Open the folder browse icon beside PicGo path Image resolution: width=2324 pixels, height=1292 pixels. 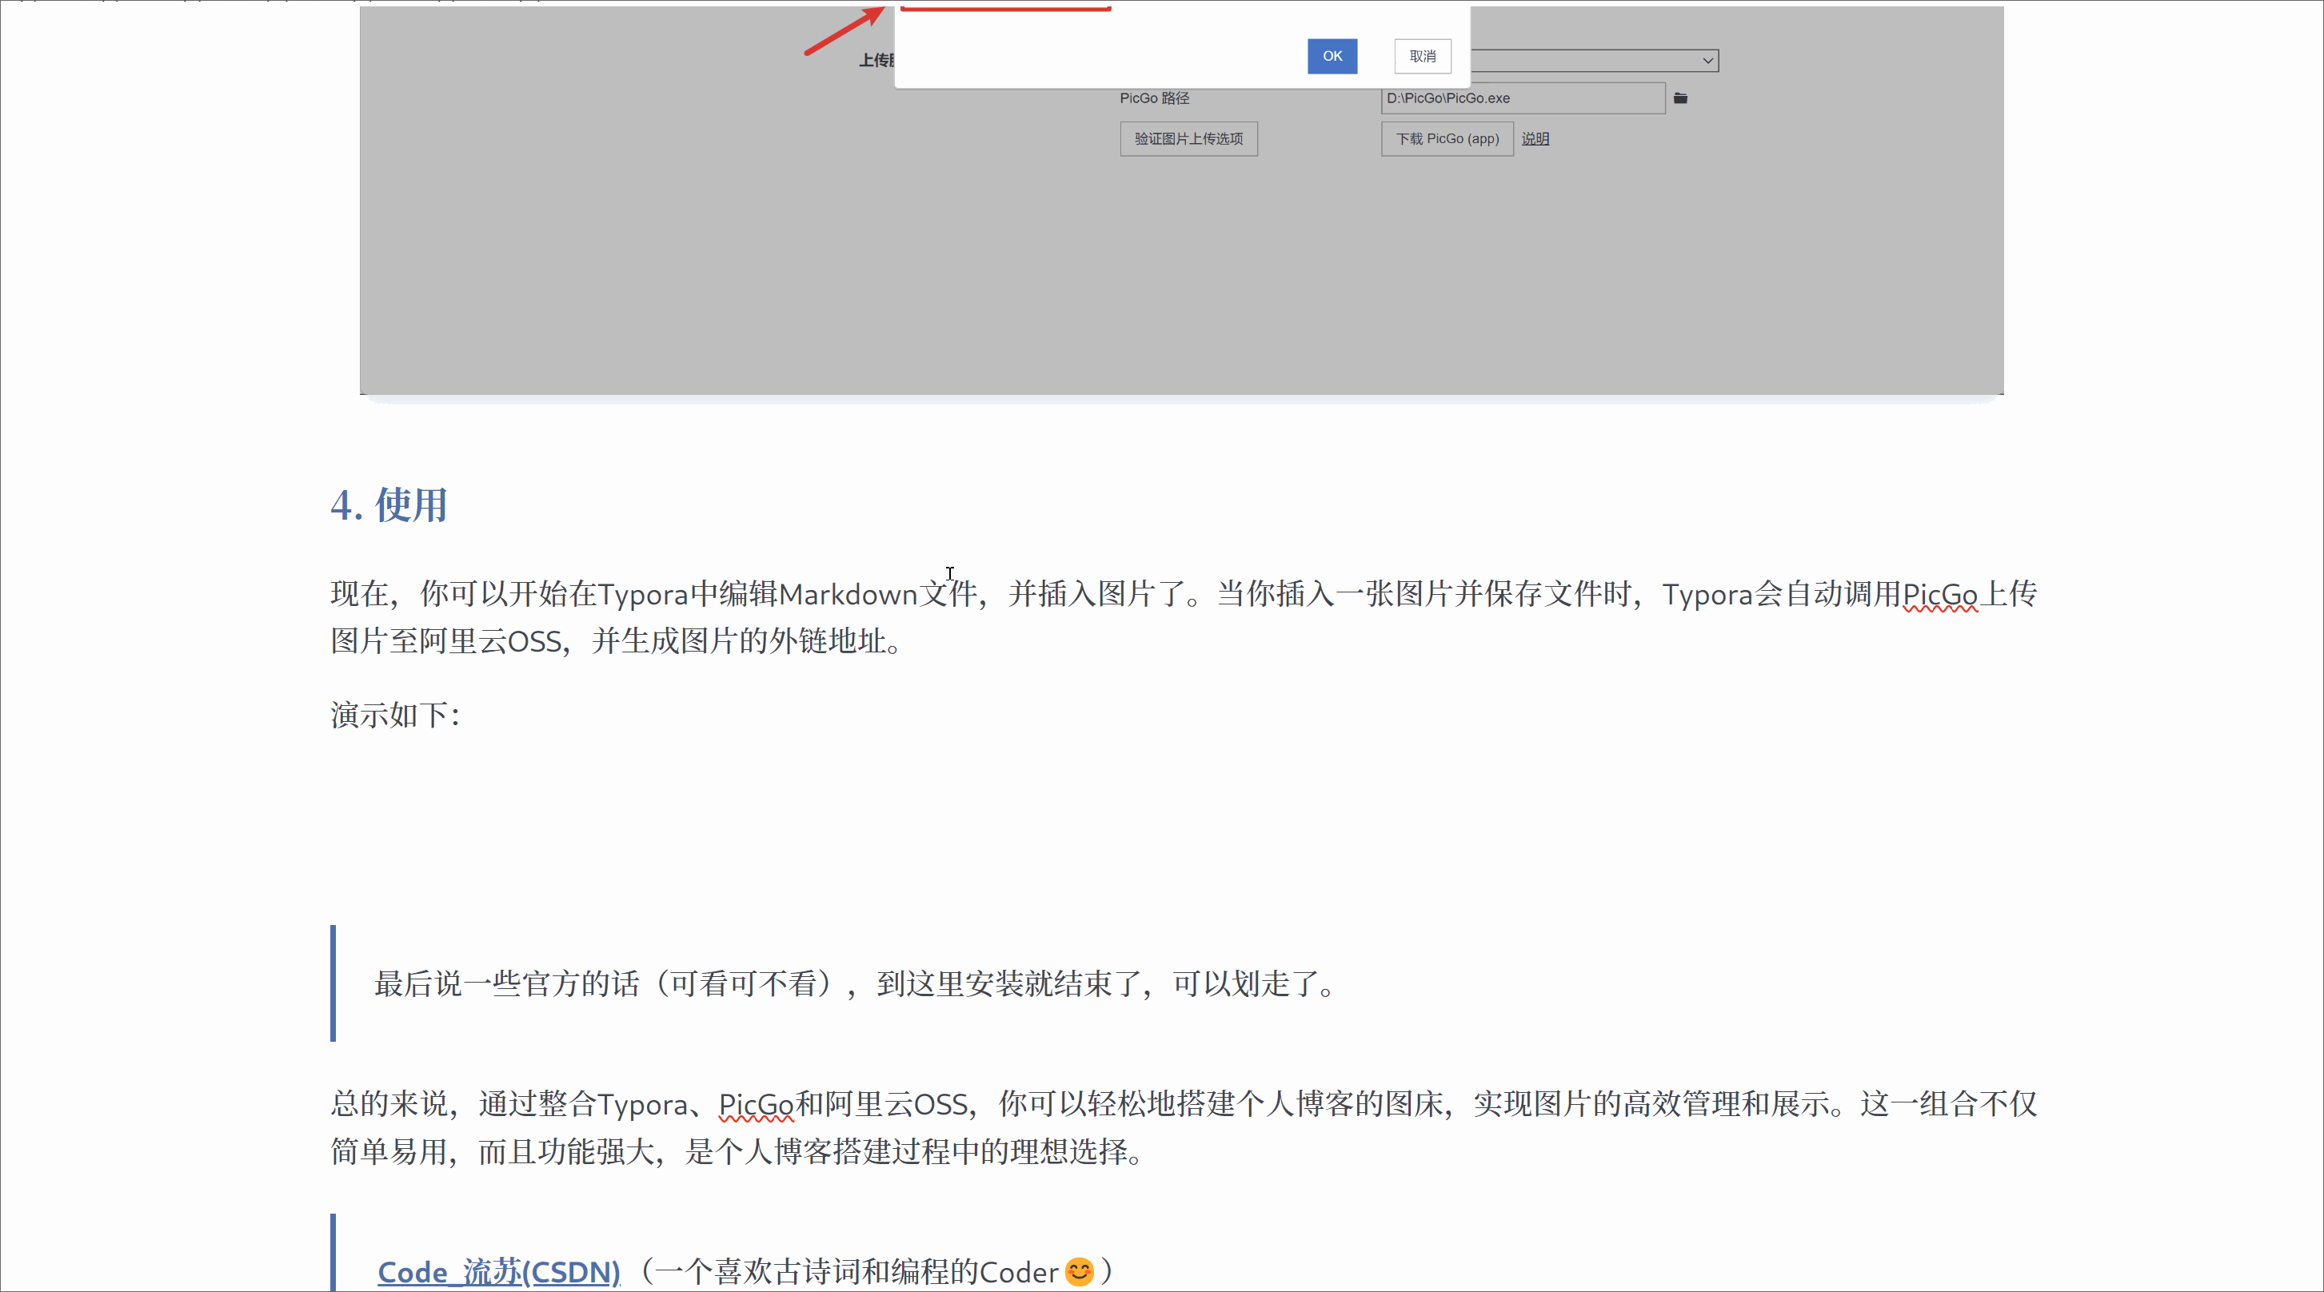click(1680, 98)
